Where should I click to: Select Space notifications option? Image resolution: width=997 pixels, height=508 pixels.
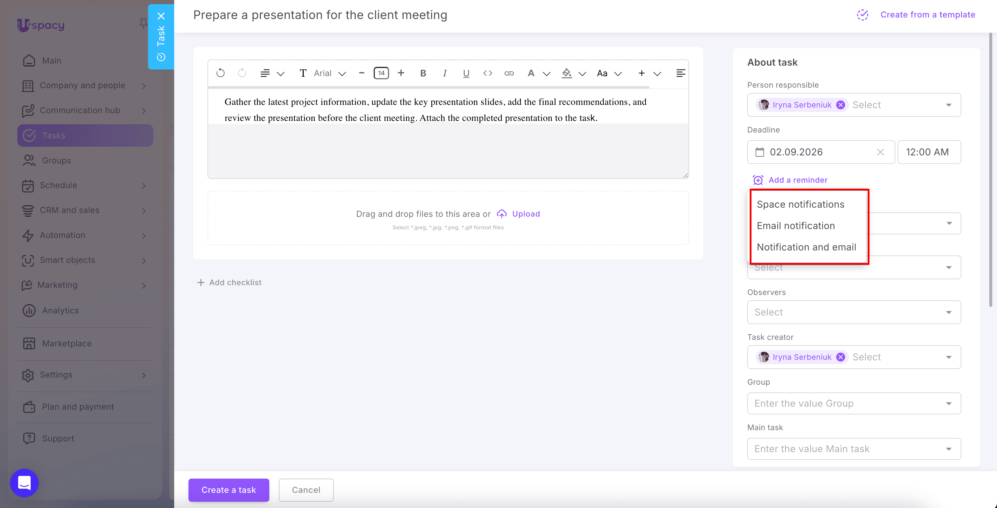click(801, 204)
